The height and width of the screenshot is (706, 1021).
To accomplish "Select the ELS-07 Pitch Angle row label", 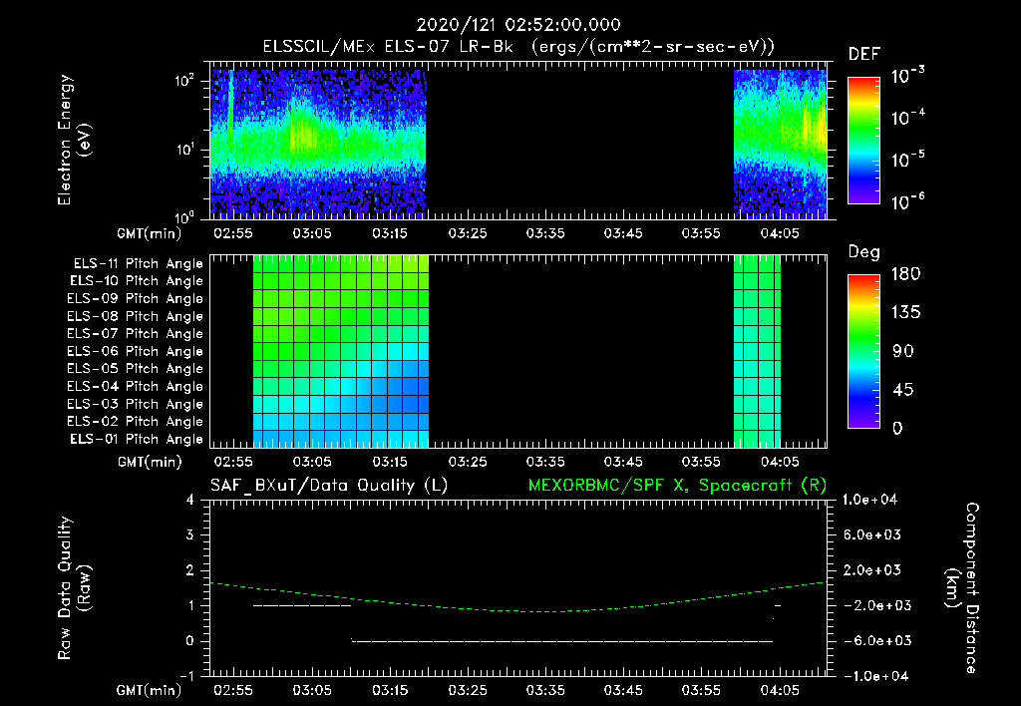I will 135,333.
